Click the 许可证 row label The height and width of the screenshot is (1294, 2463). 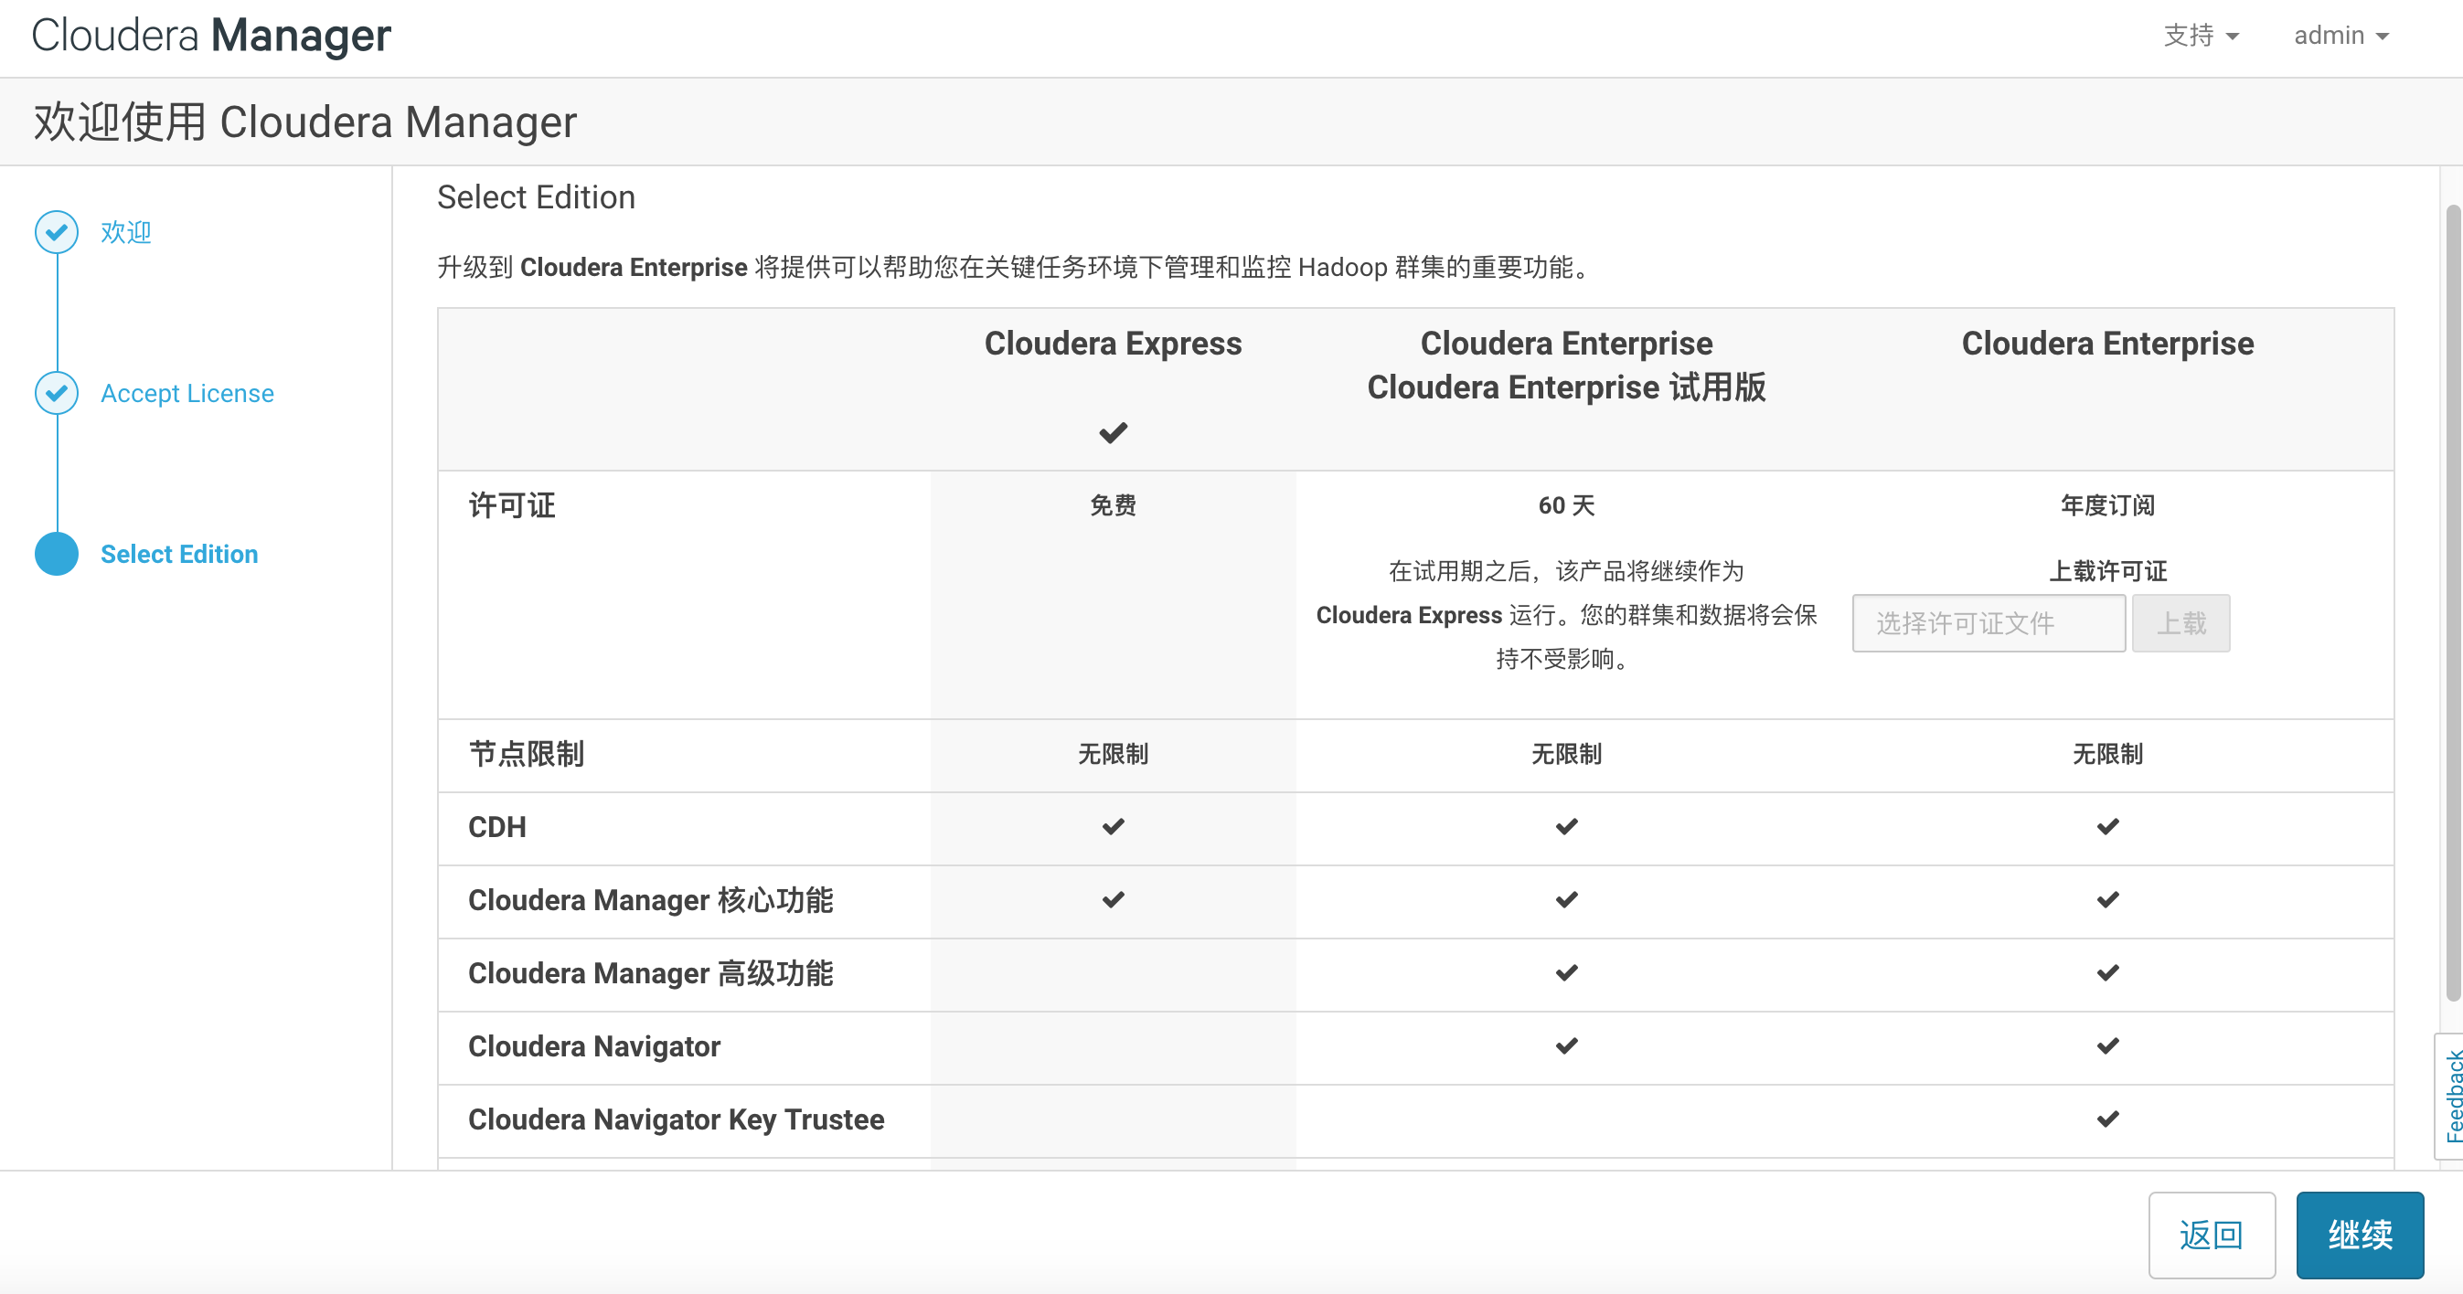[512, 505]
